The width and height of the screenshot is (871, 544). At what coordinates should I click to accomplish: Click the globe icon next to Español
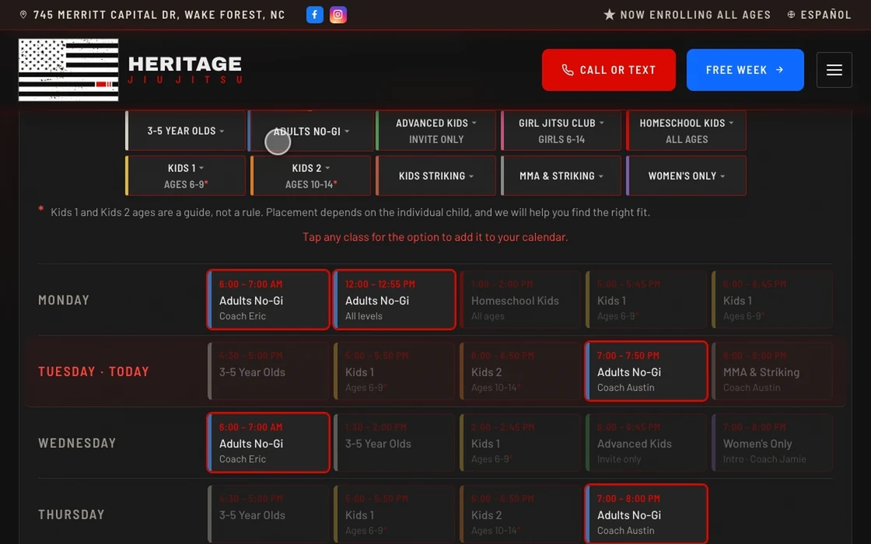[791, 15]
